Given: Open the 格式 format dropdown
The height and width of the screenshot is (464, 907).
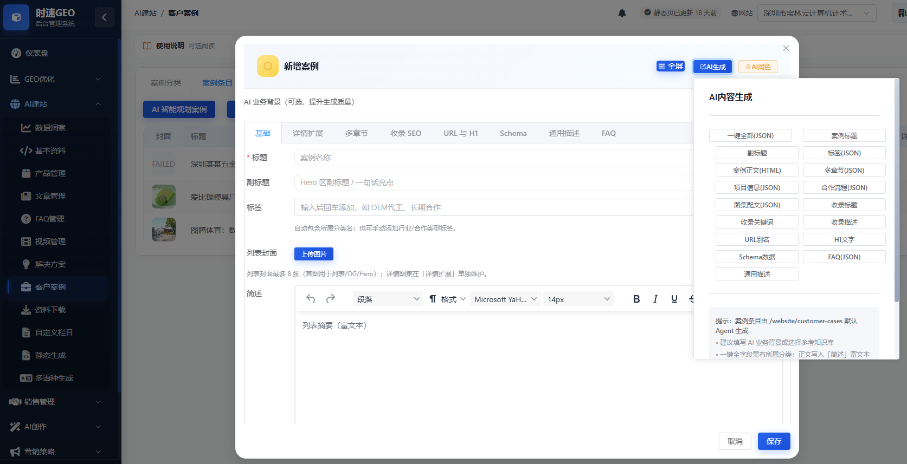Looking at the screenshot, I should pyautogui.click(x=448, y=299).
